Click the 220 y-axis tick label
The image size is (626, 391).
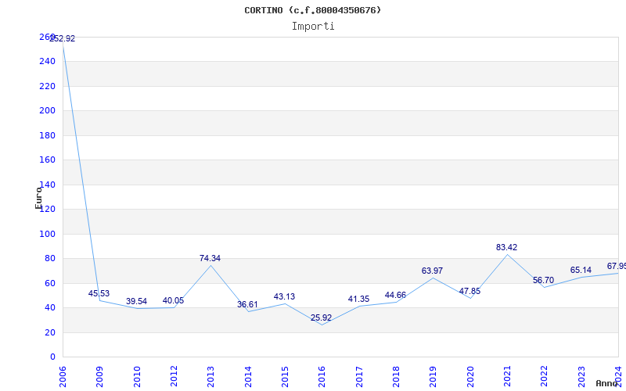click(x=47, y=86)
